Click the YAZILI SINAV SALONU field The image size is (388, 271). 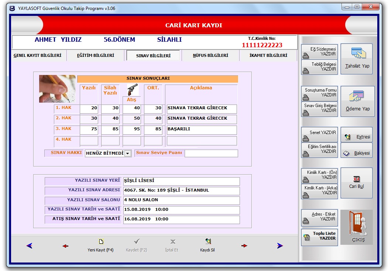pos(181,200)
